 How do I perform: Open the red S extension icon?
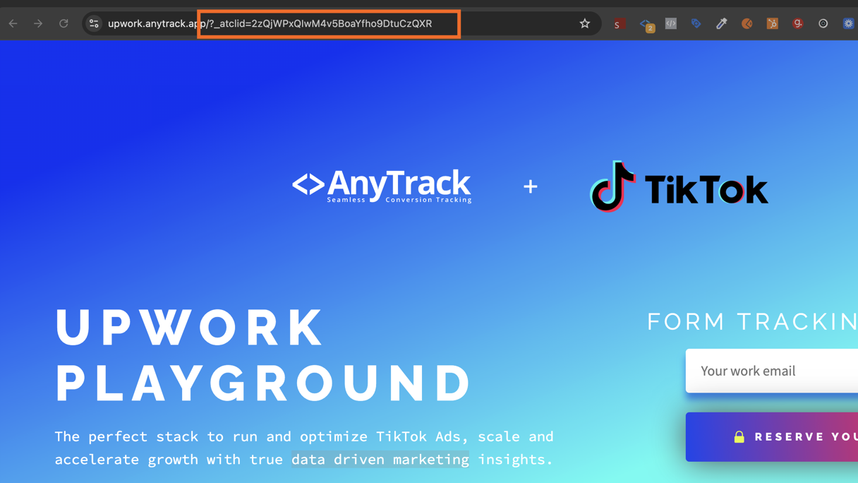click(620, 24)
